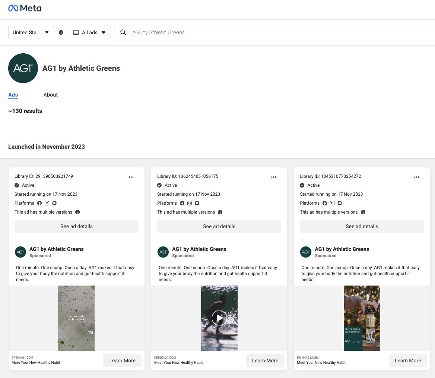The height and width of the screenshot is (378, 435).
Task: Click the search magnifying glass icon
Action: tap(123, 32)
